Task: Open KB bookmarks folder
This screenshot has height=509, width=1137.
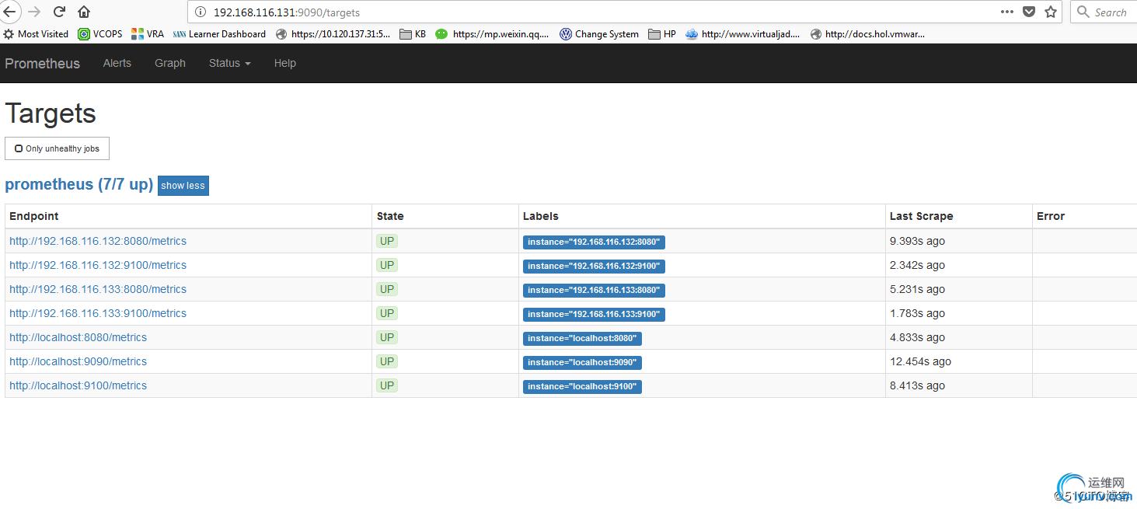Action: [x=413, y=34]
